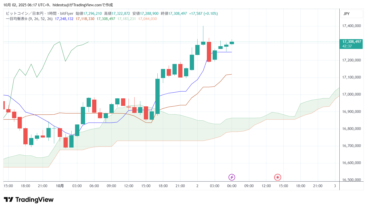Click the JPY currency label

[x=346, y=14]
